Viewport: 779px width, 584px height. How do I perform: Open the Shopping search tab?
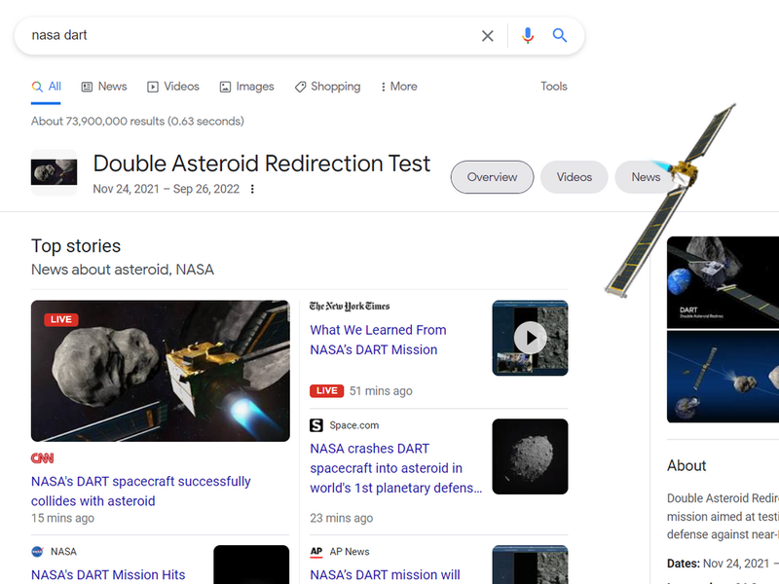point(328,87)
